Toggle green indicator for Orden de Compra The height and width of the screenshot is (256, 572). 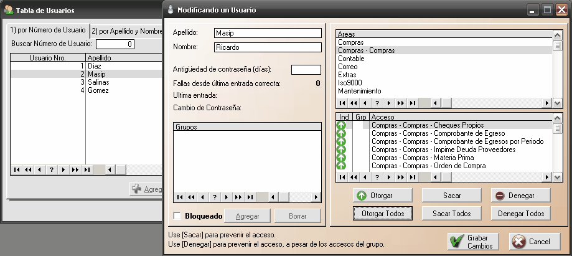click(x=341, y=166)
